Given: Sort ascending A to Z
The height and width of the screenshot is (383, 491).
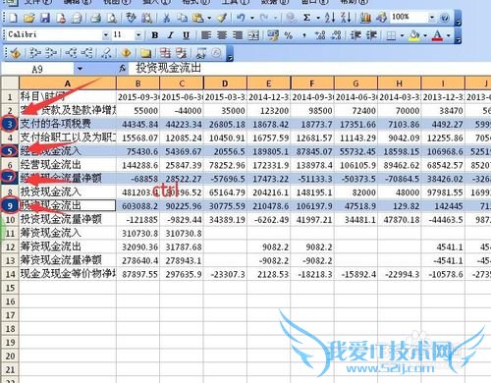Looking at the screenshot, I should (x=330, y=18).
